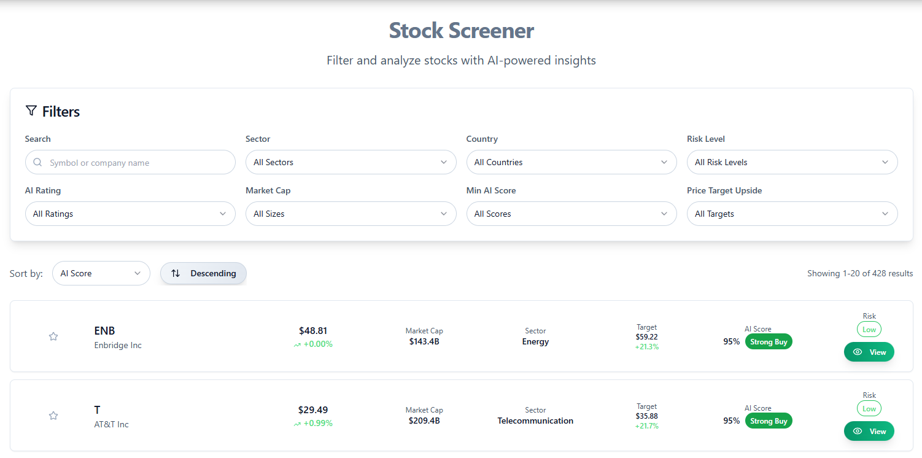Image resolution: width=922 pixels, height=458 pixels.
Task: Click the eye icon inside AT&T's View button
Action: coord(858,431)
